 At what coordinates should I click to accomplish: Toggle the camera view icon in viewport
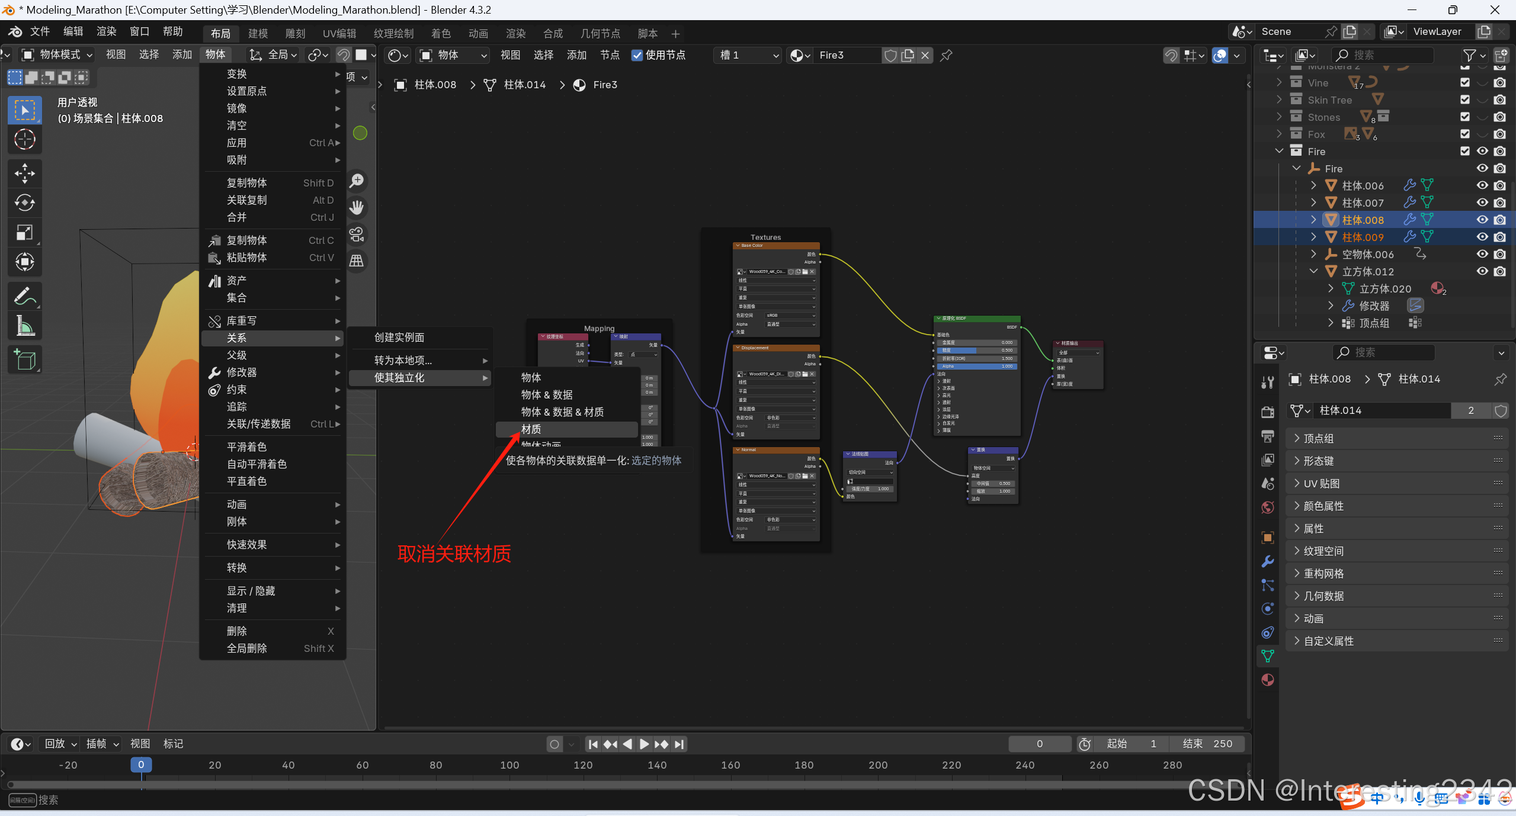click(x=357, y=234)
